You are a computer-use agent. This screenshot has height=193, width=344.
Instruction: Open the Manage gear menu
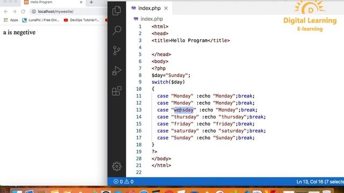coord(117,166)
